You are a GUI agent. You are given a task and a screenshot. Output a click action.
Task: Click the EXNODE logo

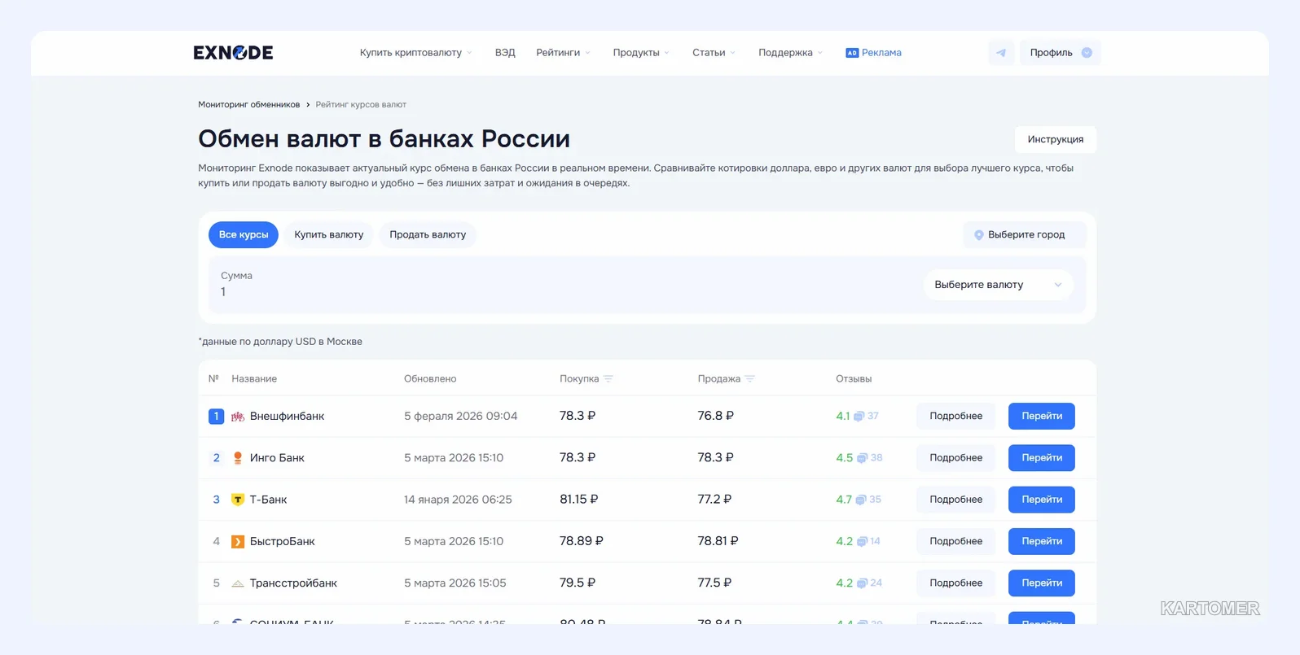[x=233, y=53]
